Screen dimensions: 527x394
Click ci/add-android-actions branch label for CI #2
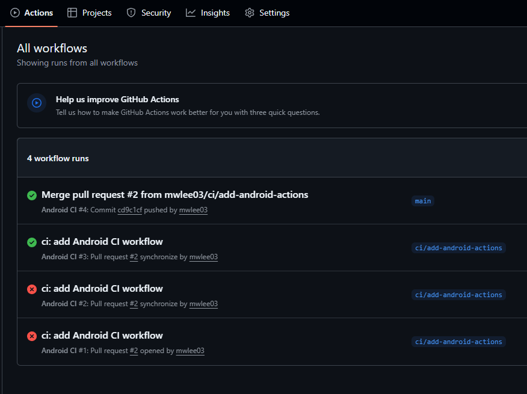pos(458,295)
